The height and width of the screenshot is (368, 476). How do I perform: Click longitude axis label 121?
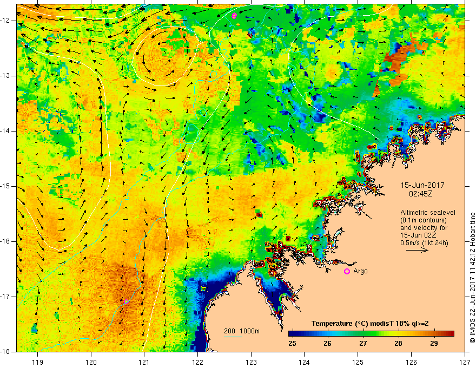(x=144, y=362)
